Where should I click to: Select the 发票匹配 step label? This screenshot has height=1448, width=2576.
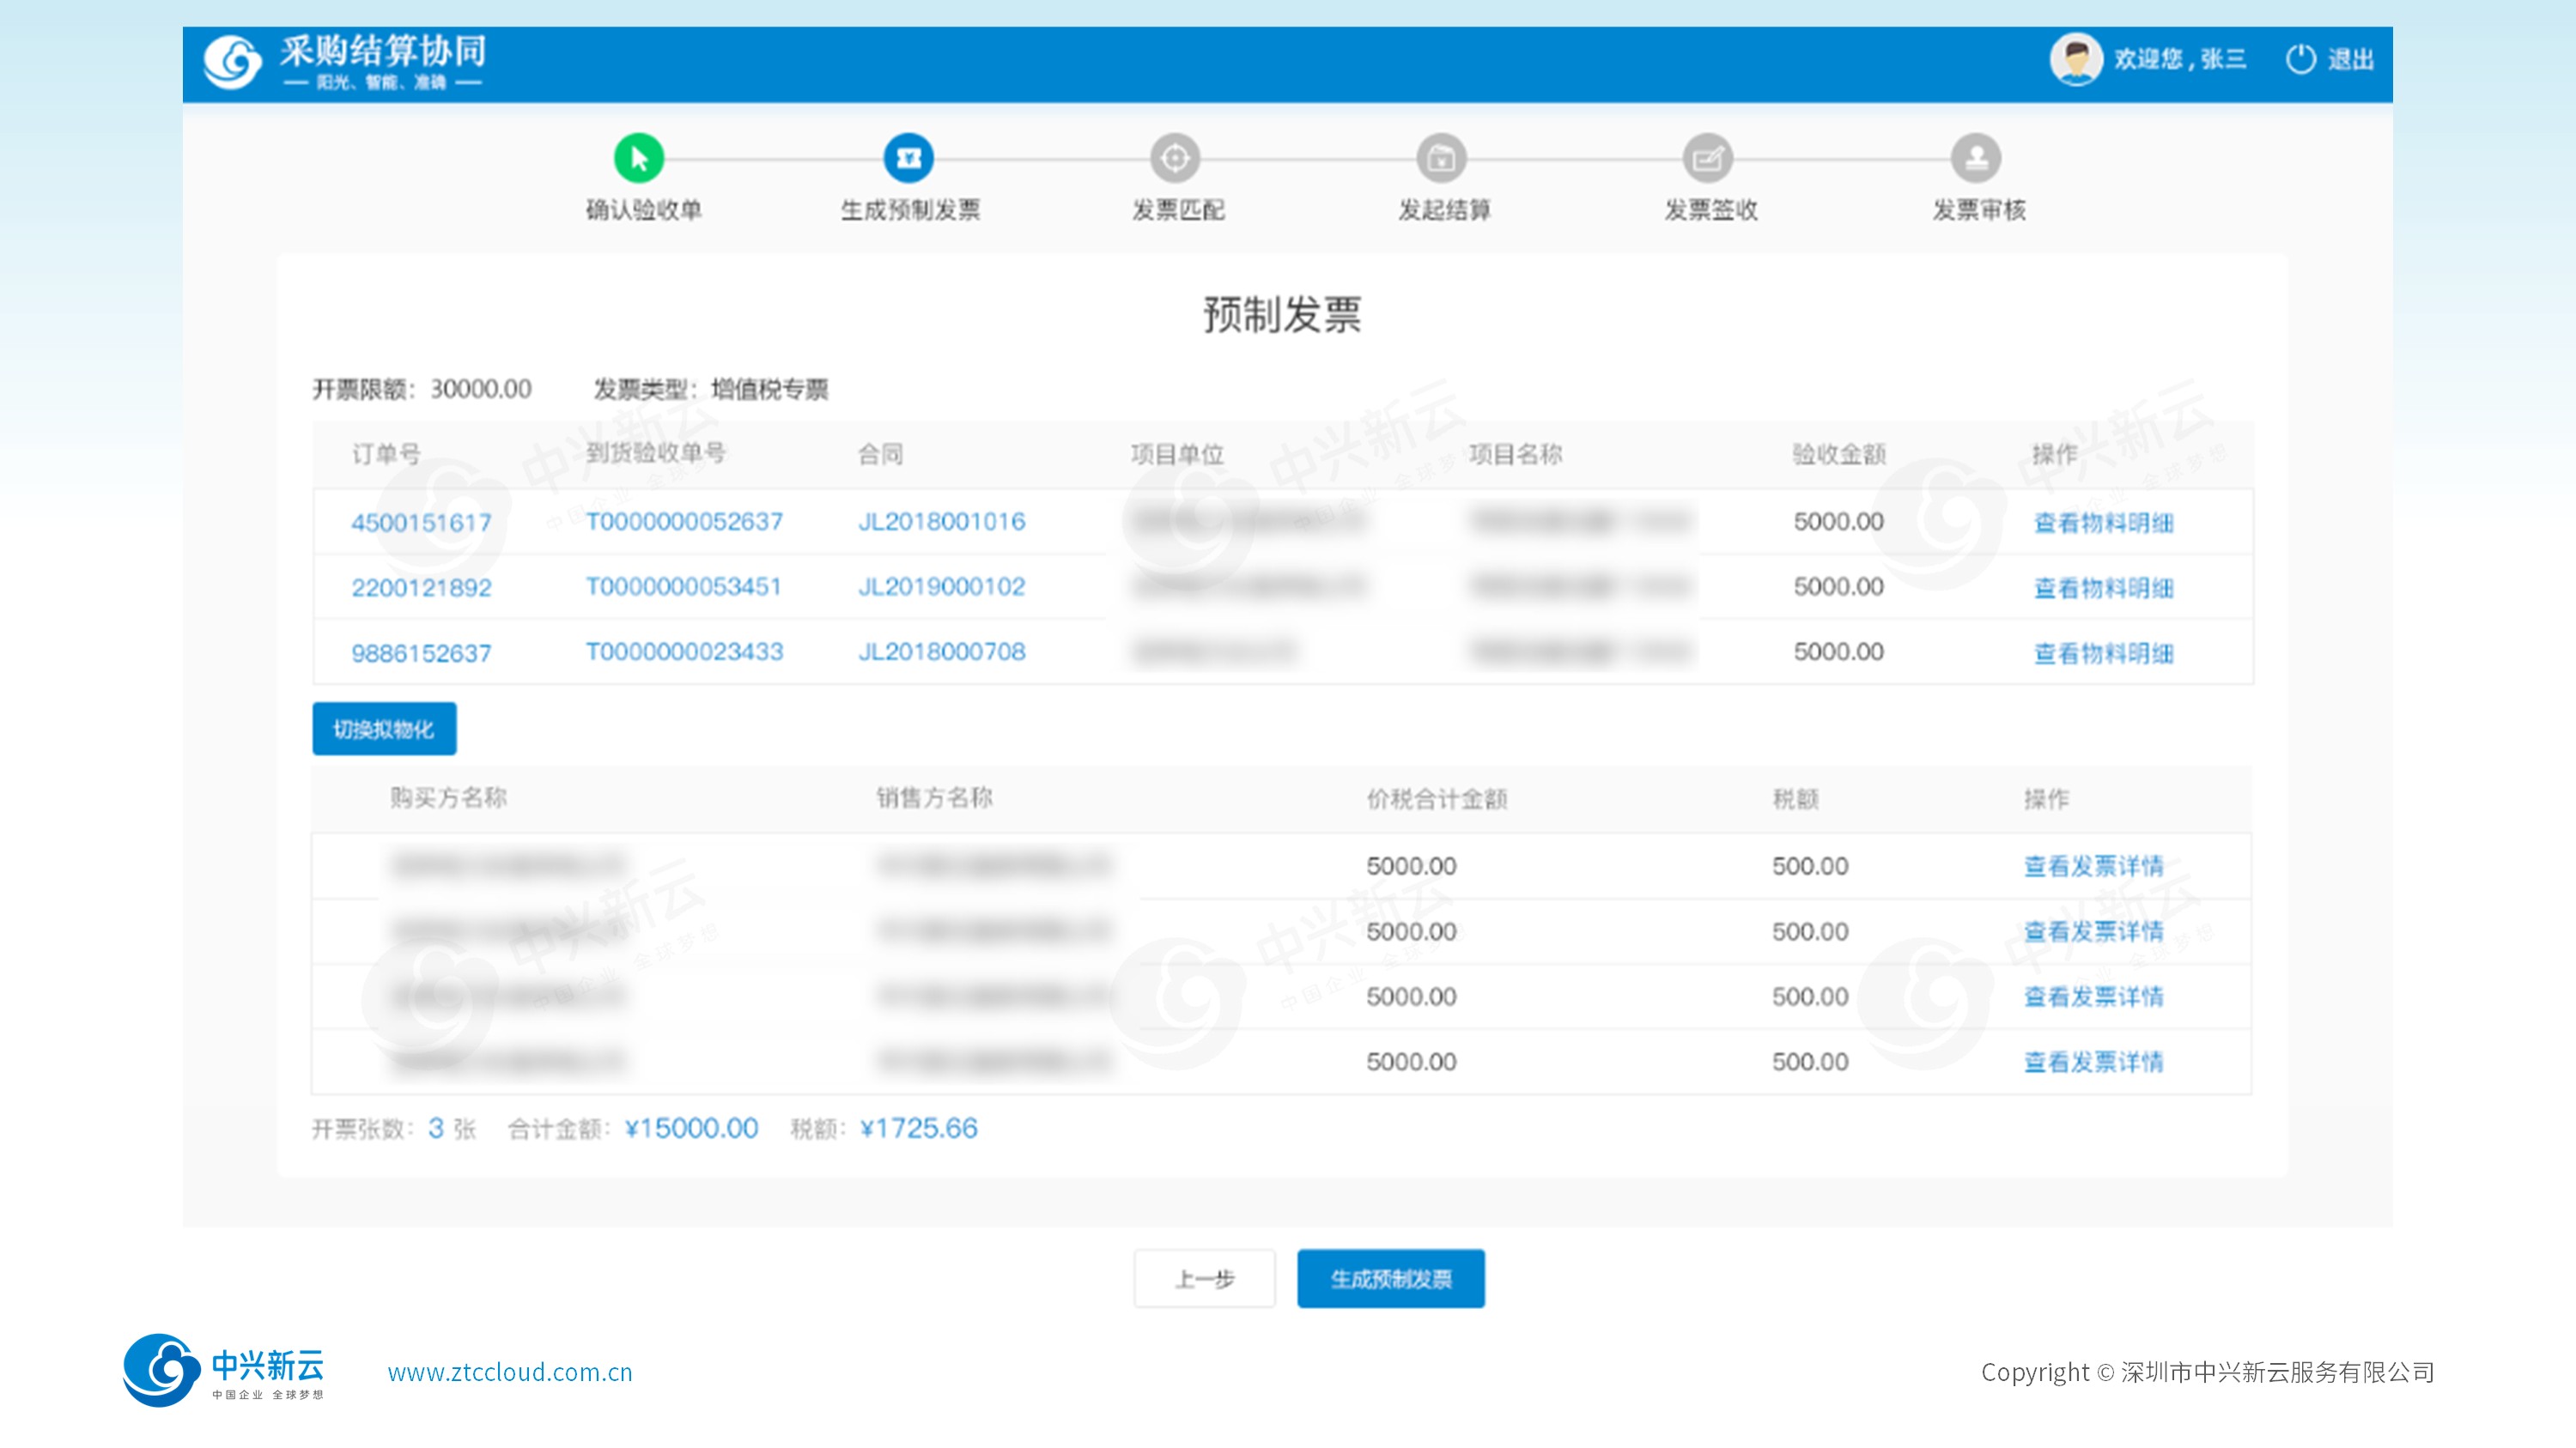(1178, 209)
